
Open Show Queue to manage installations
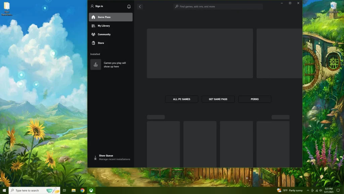112,157
